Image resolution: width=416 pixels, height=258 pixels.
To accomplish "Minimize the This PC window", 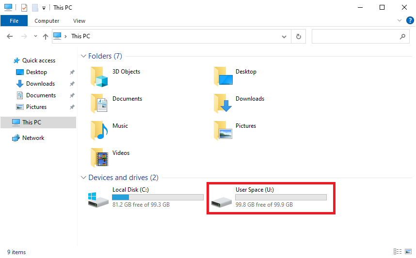I will point(360,7).
